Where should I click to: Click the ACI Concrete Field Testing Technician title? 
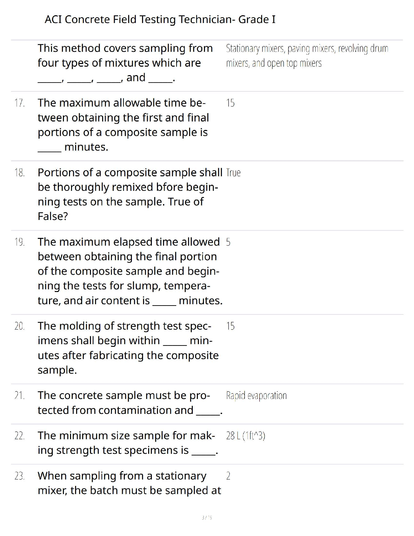(160, 20)
